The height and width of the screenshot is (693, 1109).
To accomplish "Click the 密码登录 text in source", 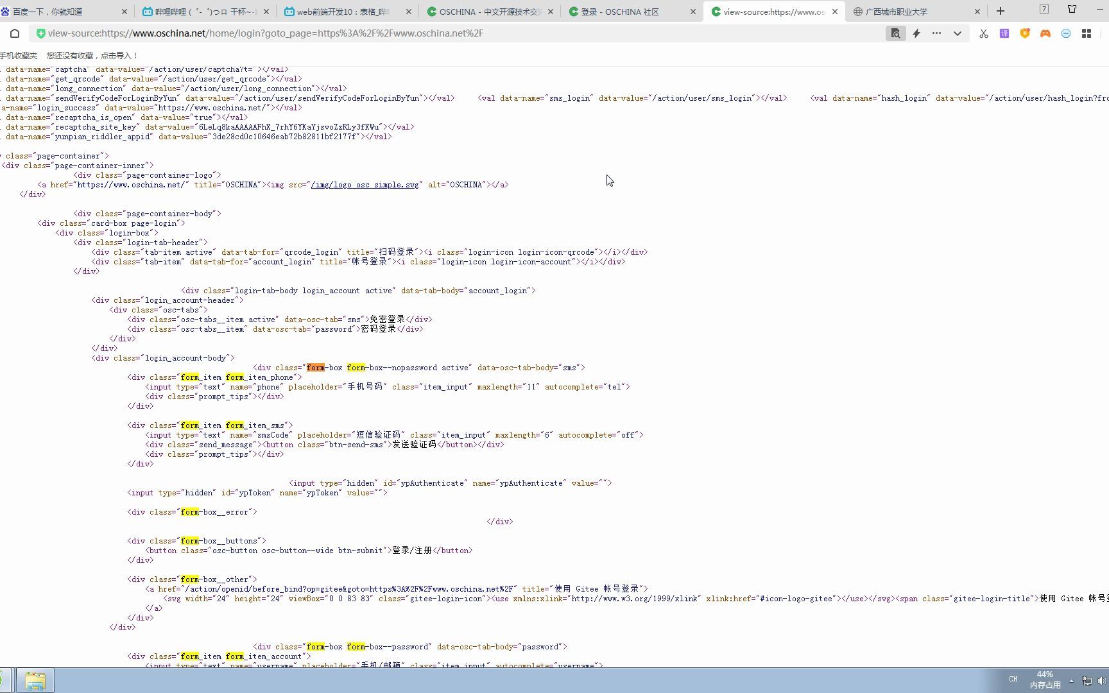I will pyautogui.click(x=379, y=329).
